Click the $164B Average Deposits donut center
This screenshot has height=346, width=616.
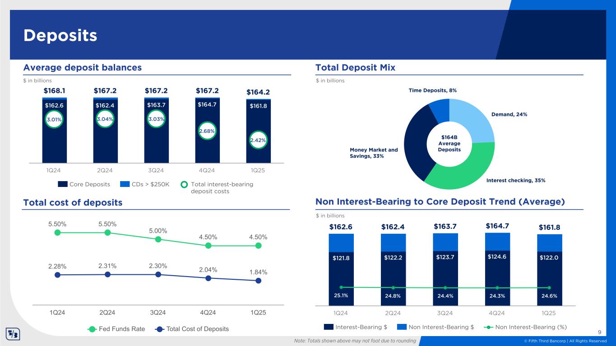click(449, 144)
